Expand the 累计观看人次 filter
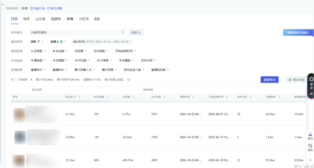Screen dimensions: 314x168 85,70
